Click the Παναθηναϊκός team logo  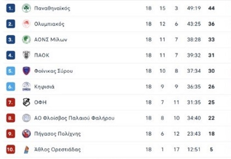pos(26,8)
